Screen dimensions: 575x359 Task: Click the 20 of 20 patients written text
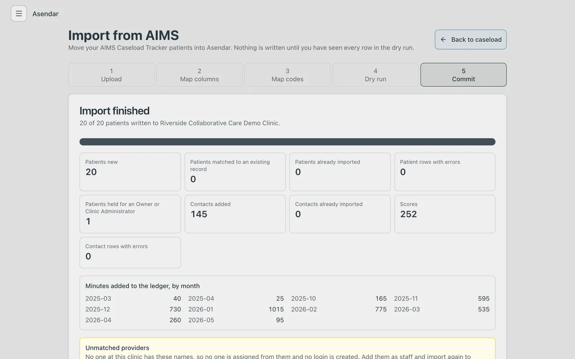point(180,123)
